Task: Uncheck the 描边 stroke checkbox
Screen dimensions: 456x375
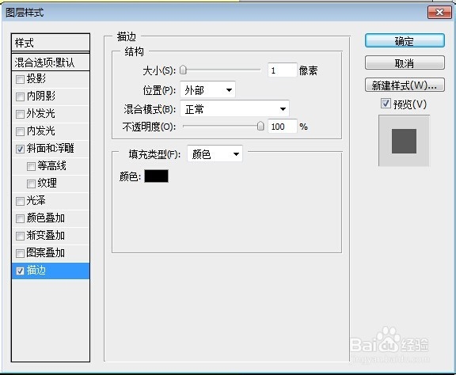Action: [x=20, y=271]
